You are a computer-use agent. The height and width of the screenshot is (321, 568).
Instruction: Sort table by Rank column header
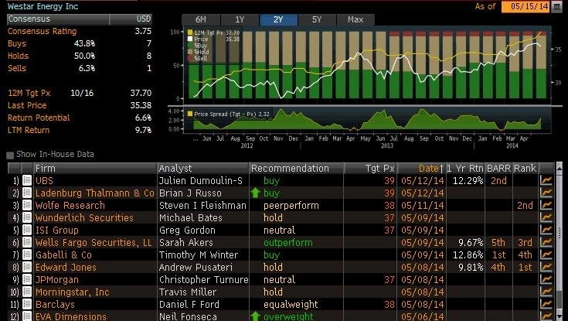point(525,169)
